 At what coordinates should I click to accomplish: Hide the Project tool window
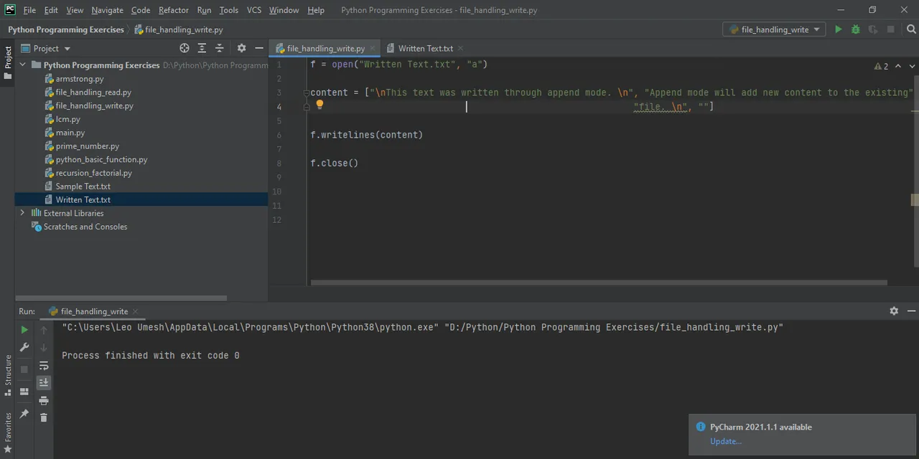coord(259,48)
